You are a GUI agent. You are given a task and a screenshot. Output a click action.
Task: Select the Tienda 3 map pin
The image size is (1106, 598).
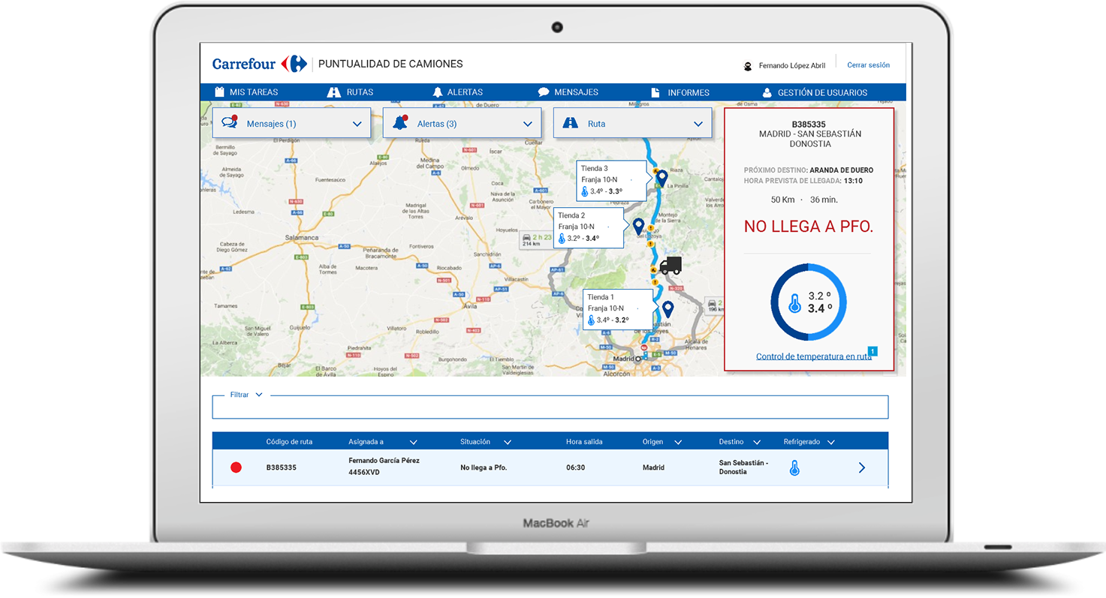click(662, 179)
